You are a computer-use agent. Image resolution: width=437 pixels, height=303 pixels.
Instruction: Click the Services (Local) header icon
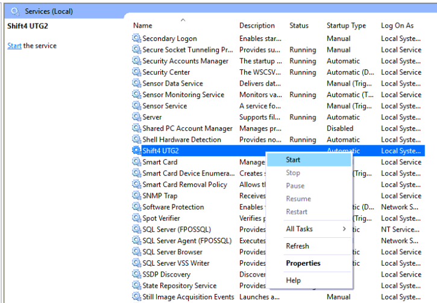tap(15, 11)
